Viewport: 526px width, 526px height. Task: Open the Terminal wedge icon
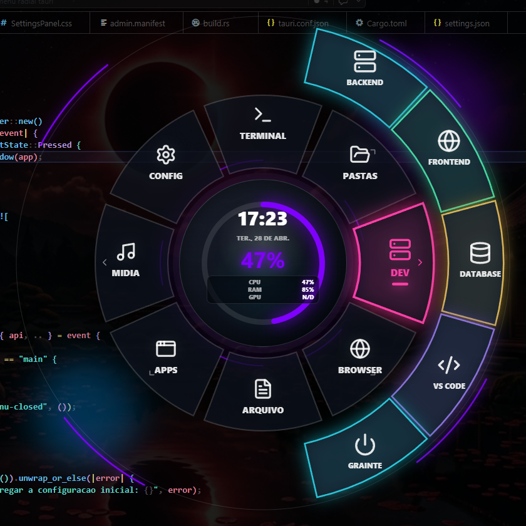point(263,114)
